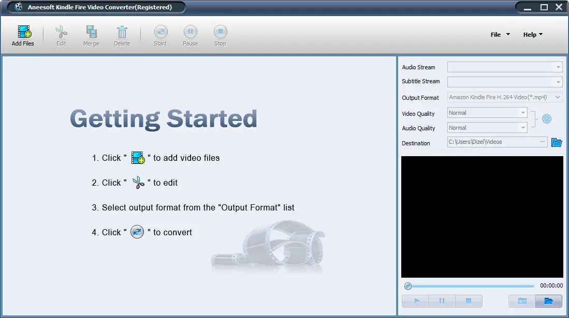Pause the preview playback
569x318 pixels.
click(x=442, y=301)
